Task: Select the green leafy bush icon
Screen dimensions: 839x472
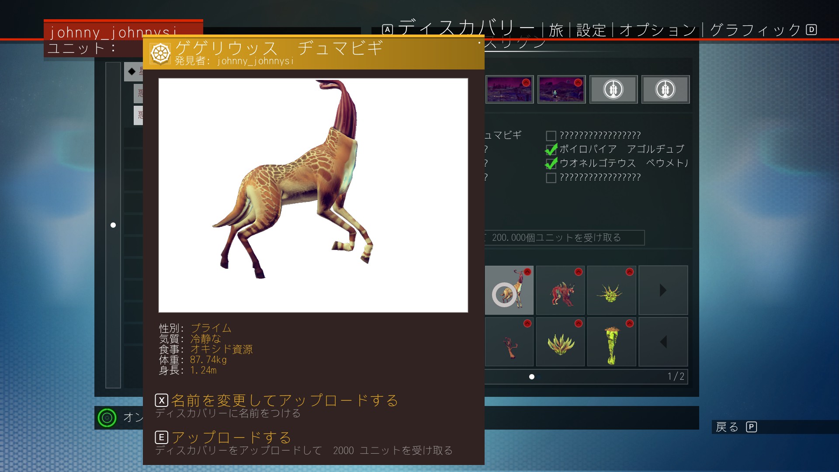Action: pyautogui.click(x=560, y=342)
